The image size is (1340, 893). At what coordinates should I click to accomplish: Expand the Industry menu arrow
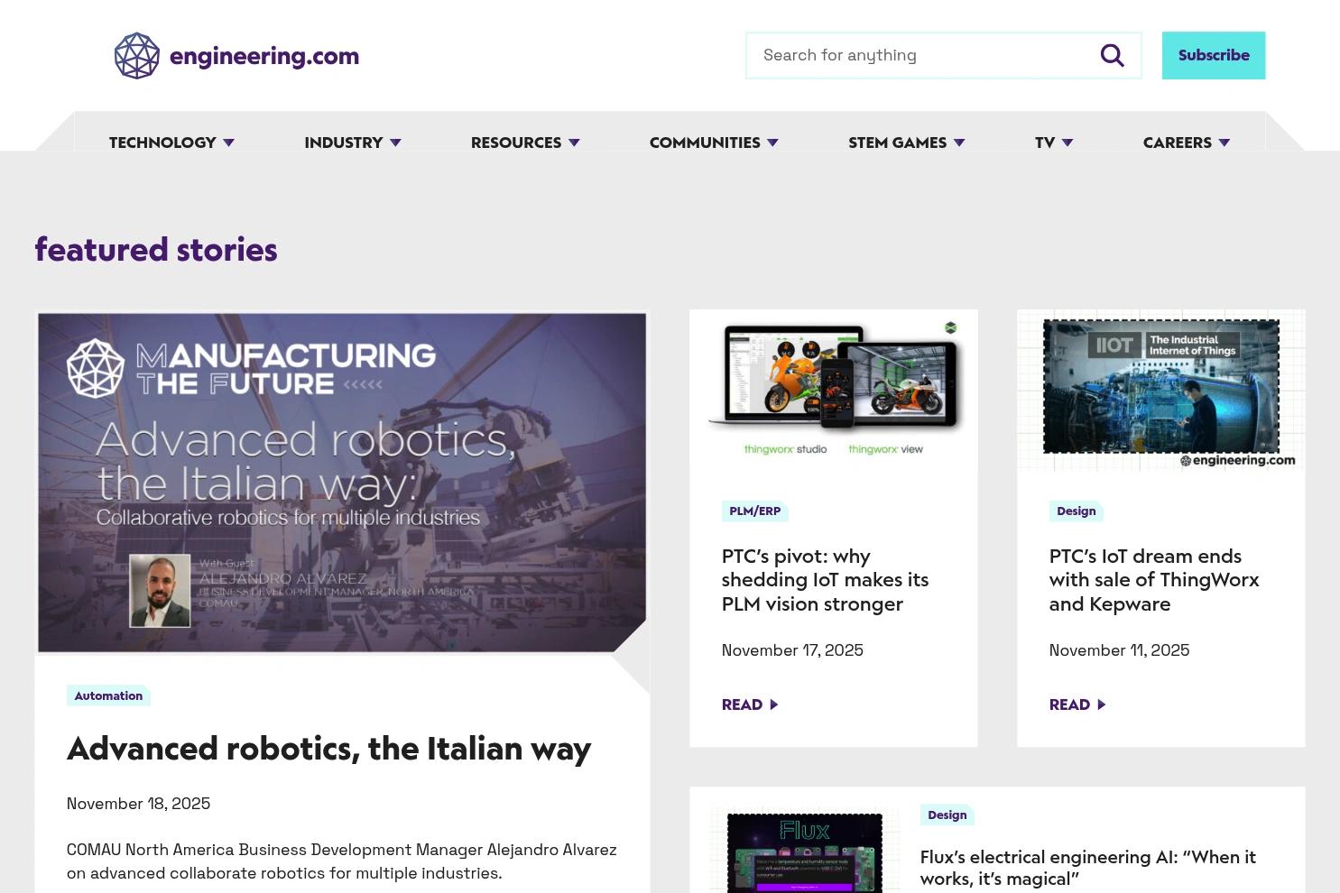tap(395, 143)
